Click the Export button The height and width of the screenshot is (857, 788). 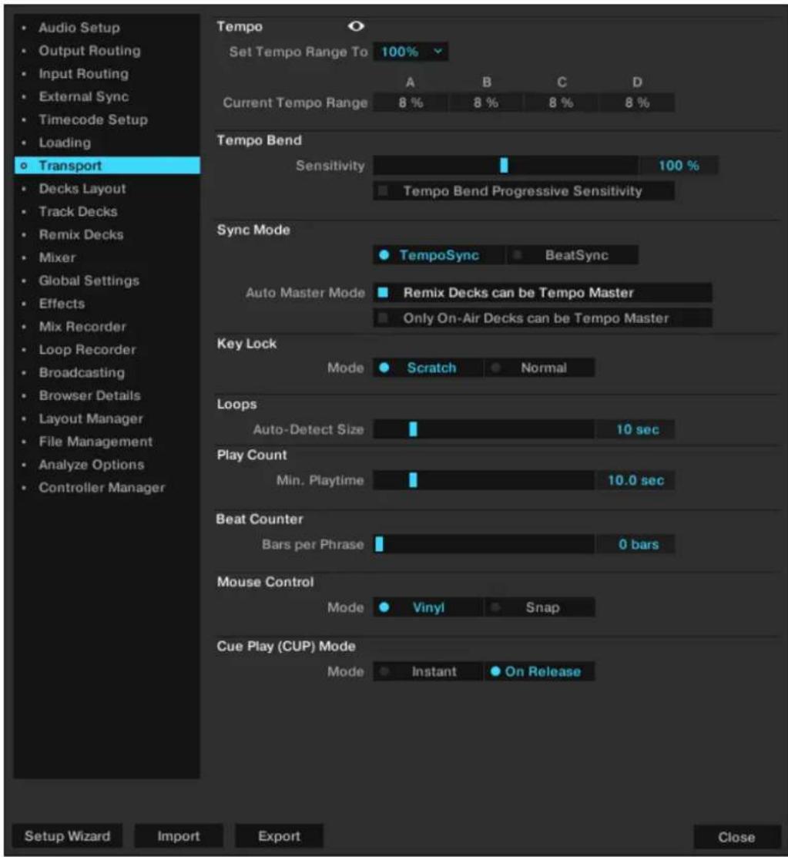(x=279, y=836)
